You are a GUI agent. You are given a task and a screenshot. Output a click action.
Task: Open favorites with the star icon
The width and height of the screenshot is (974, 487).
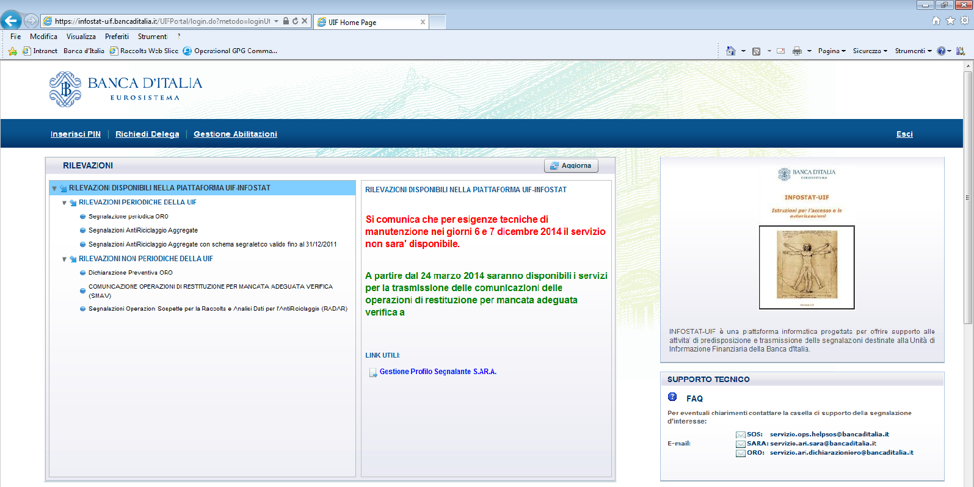coord(950,21)
